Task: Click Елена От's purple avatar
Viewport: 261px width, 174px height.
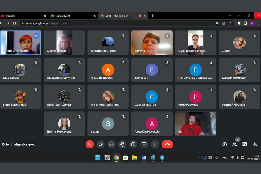Action: point(152,70)
